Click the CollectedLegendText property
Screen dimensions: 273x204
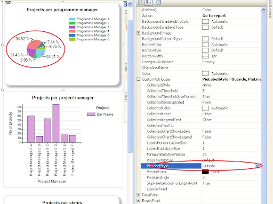164,120
